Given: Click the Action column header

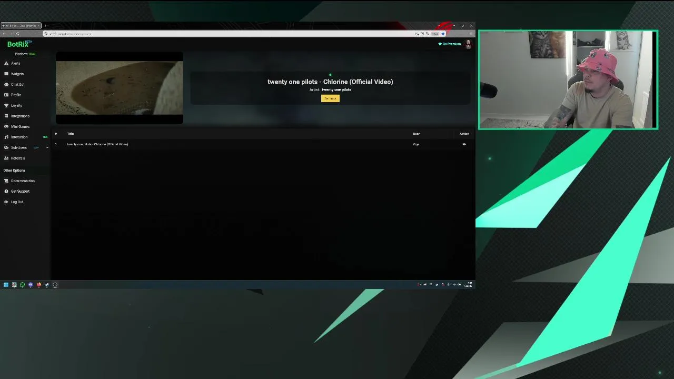Looking at the screenshot, I should [x=464, y=134].
